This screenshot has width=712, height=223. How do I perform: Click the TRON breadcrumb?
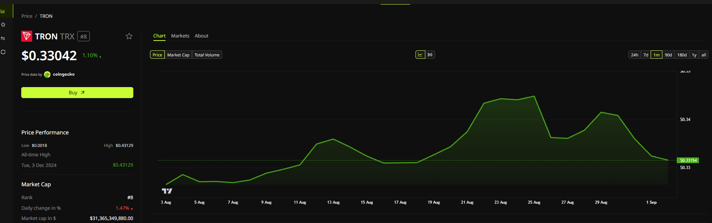(46, 16)
